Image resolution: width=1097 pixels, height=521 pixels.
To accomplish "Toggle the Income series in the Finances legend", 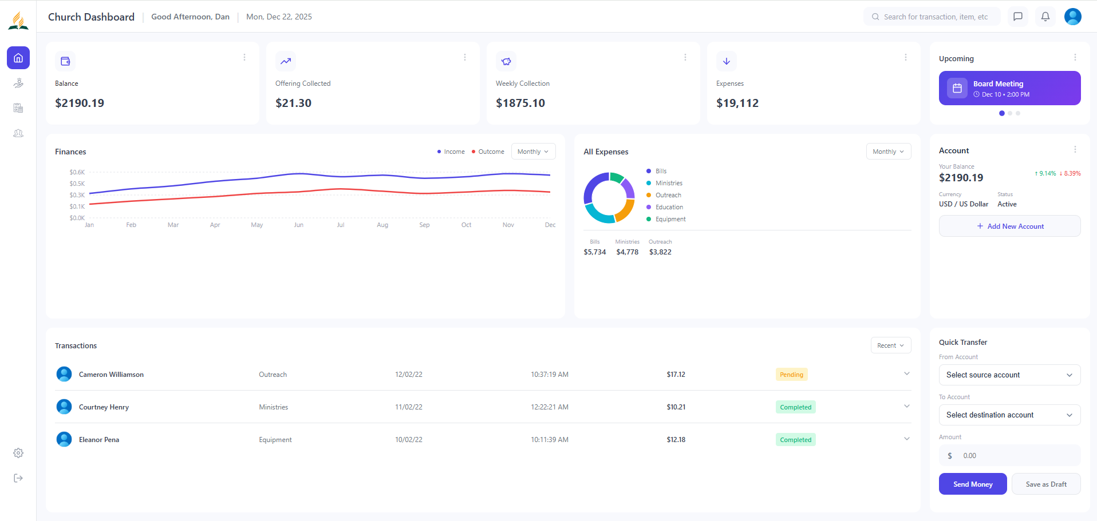I will (x=451, y=151).
